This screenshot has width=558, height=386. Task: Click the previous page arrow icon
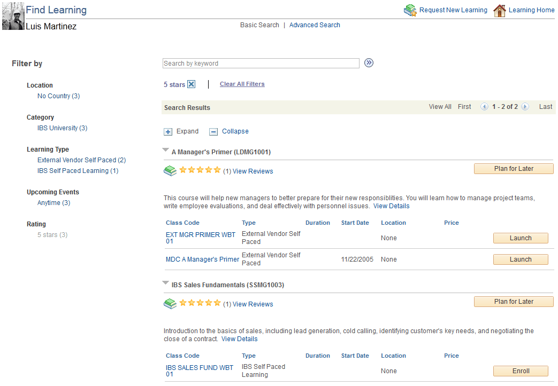click(x=485, y=107)
